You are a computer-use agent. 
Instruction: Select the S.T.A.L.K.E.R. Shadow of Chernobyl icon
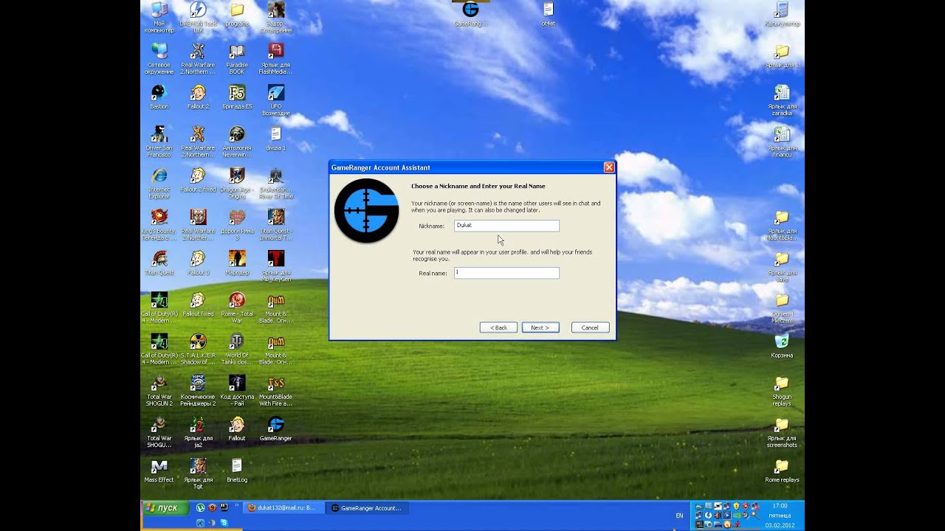(198, 349)
